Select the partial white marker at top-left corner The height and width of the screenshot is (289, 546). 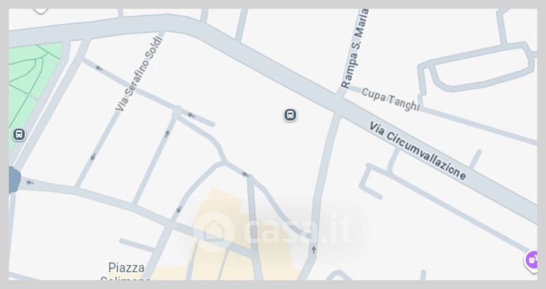click(x=40, y=11)
